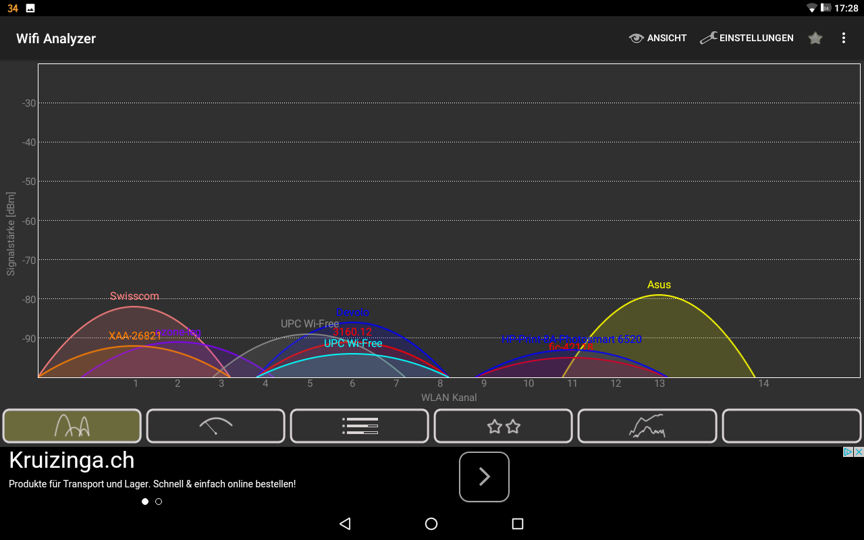Click the -80 dBm axis value

point(29,299)
